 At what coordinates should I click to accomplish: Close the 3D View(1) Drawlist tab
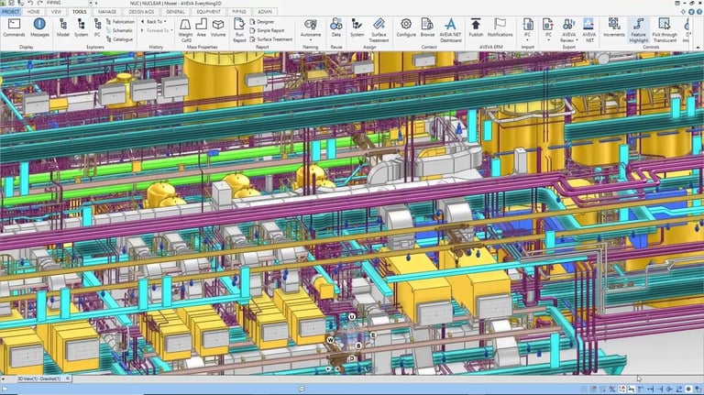(x=68, y=379)
